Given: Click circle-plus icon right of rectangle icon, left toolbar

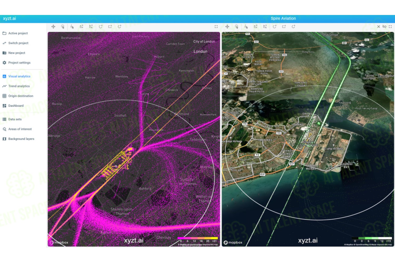Looking at the screenshot, I should (120, 27).
